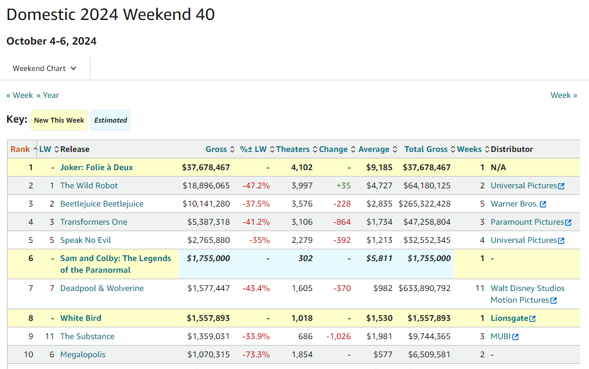Click Deadpool & Wolverine total gross $633,890,792
This screenshot has width=589, height=369.
pyautogui.click(x=425, y=288)
